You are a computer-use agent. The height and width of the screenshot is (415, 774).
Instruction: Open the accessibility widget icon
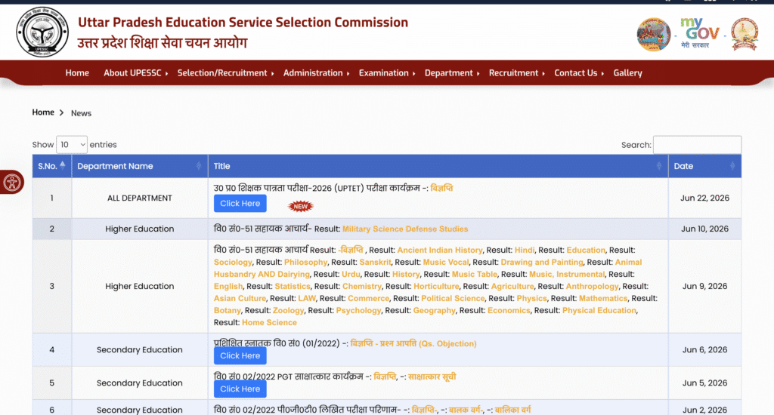(12, 183)
